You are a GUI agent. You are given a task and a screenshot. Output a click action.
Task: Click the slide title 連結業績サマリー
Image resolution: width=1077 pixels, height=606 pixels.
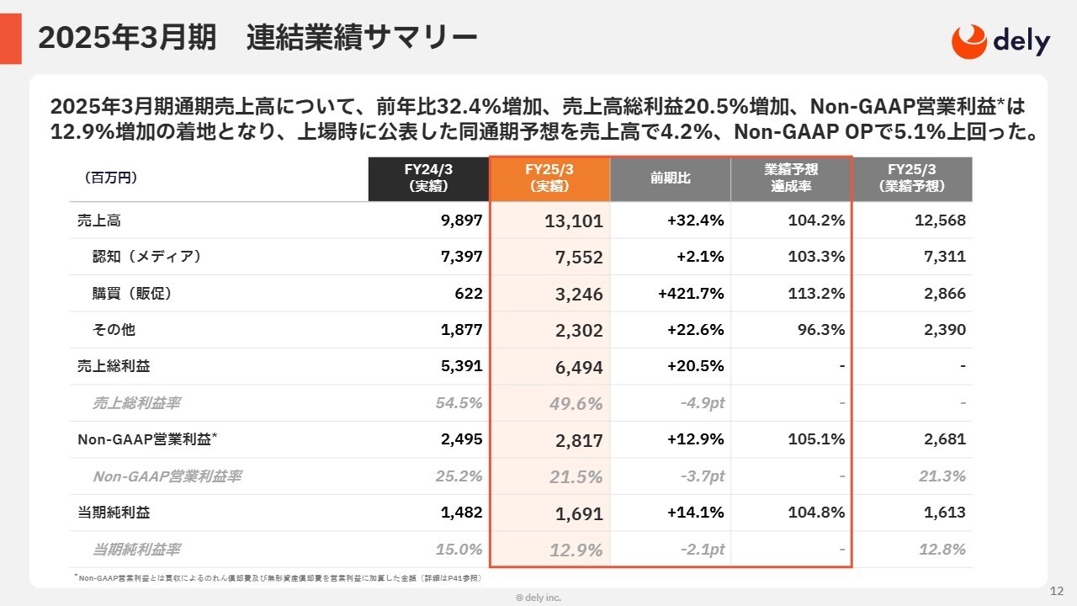[x=362, y=39]
